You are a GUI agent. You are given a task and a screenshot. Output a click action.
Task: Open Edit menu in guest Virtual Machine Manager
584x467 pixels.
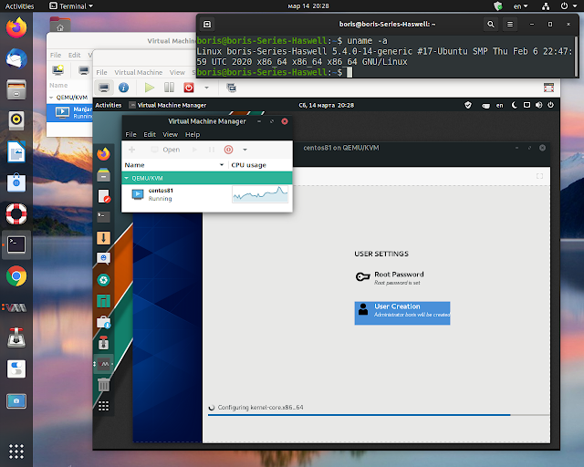[150, 134]
